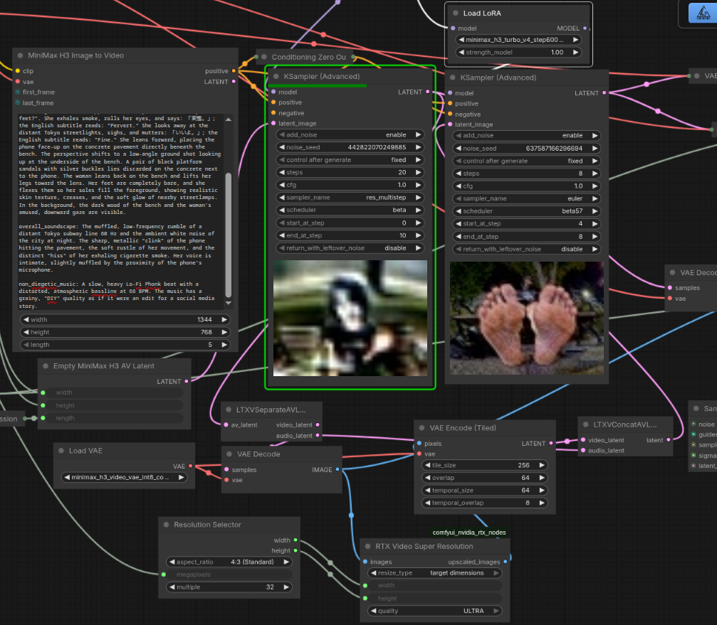The image size is (717, 625).
Task: Click the VAE output port on Load VAE
Action: (191, 466)
